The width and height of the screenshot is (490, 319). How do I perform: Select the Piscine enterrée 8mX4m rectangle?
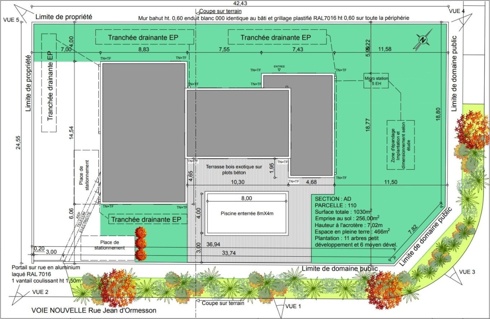tap(247, 214)
